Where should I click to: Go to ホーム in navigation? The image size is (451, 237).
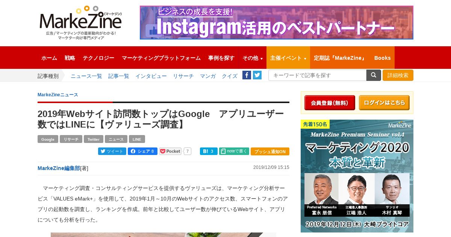[x=49, y=58]
